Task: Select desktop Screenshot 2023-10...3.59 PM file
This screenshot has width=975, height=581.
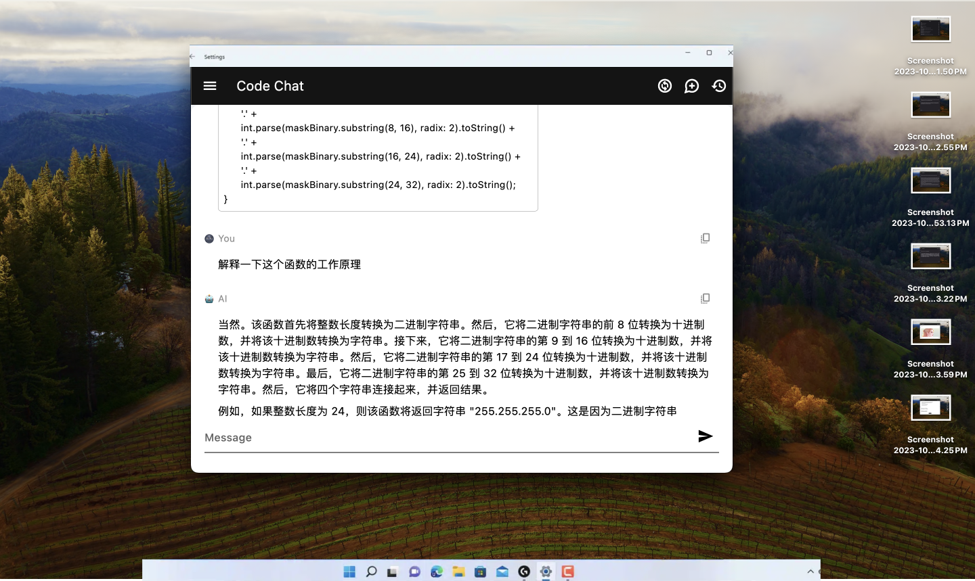Action: tap(930, 348)
